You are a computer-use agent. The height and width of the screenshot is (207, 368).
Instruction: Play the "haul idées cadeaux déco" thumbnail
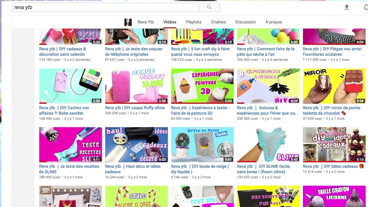pyautogui.click(x=136, y=145)
